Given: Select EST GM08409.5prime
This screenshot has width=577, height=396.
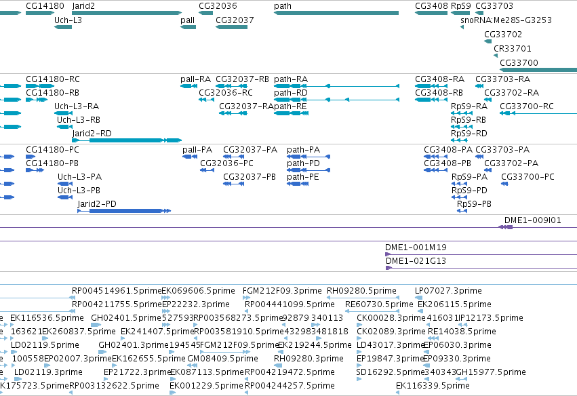Looking at the screenshot, I should [x=222, y=359].
